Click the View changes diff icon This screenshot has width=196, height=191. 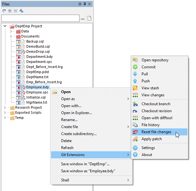[x=135, y=95]
